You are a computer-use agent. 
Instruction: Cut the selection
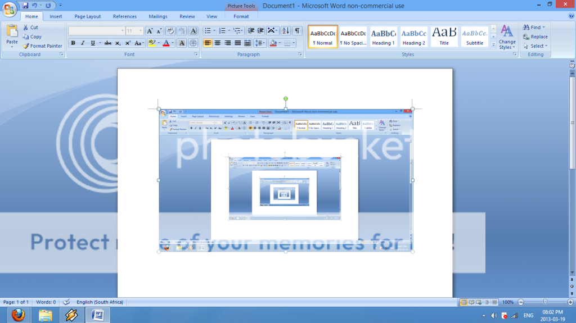[x=31, y=27]
